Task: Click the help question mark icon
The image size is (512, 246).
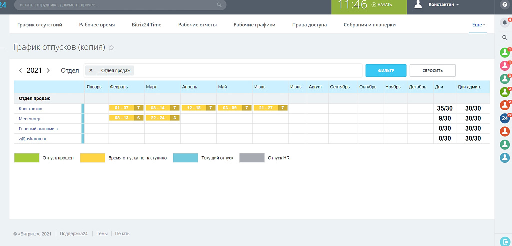Action: point(504,4)
